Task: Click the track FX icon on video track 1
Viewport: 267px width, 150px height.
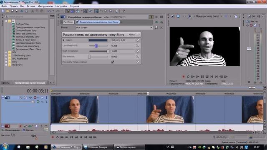Action: coord(30,97)
